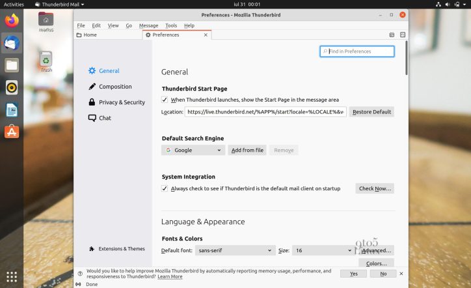Open the Message menu

point(148,25)
